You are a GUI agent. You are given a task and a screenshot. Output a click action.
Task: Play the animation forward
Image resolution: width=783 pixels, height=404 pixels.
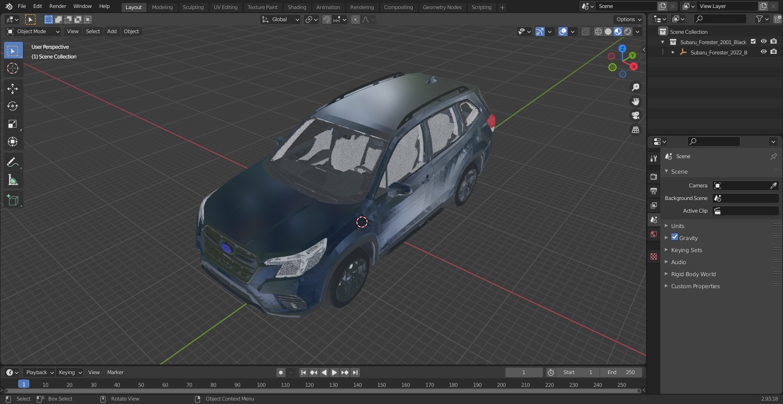point(334,372)
